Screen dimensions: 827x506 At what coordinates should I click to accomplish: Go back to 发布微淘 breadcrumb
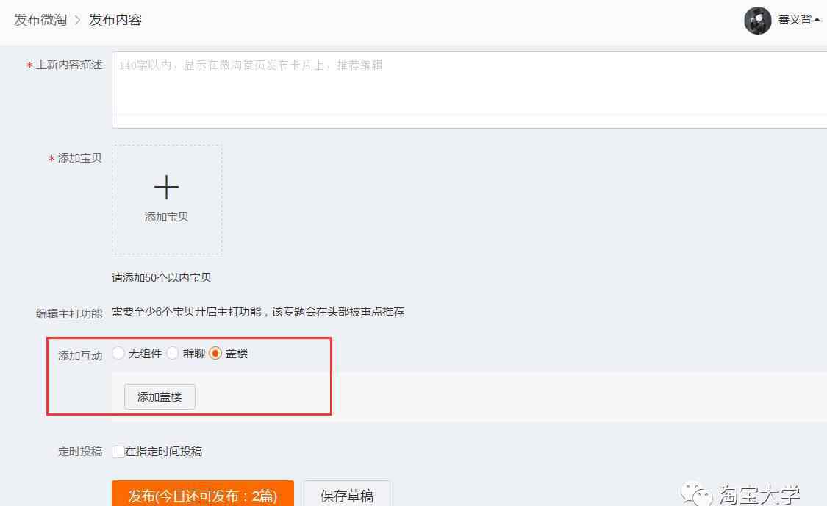coord(40,20)
